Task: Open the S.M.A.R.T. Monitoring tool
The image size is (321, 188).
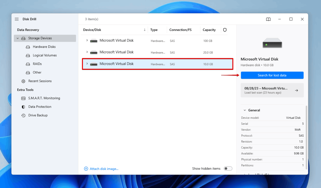Action: pos(44,98)
